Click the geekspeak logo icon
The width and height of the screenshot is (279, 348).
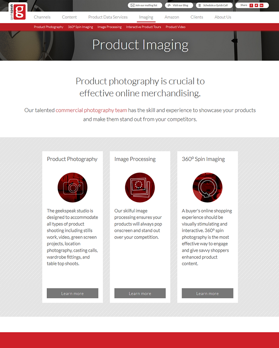[18, 12]
